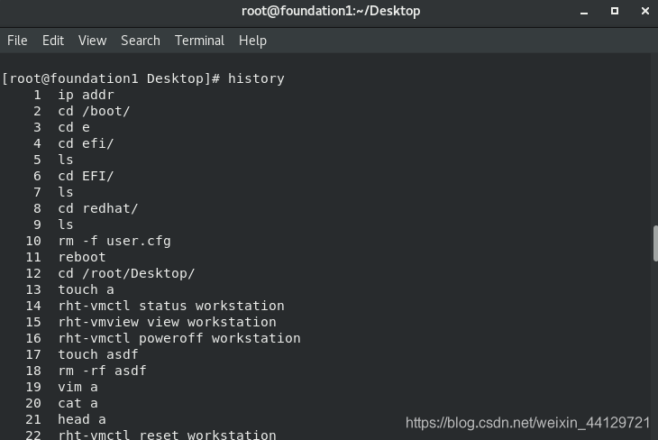
Task: Click history line 'rm -rf asdf'
Action: pyautogui.click(x=103, y=371)
